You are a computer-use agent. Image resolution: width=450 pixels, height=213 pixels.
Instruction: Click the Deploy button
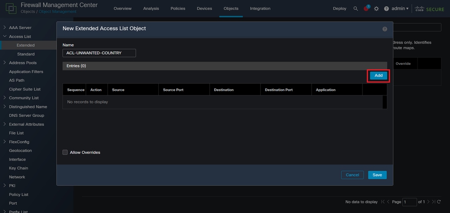340,9
